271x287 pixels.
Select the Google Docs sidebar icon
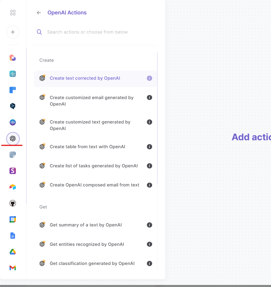13,236
